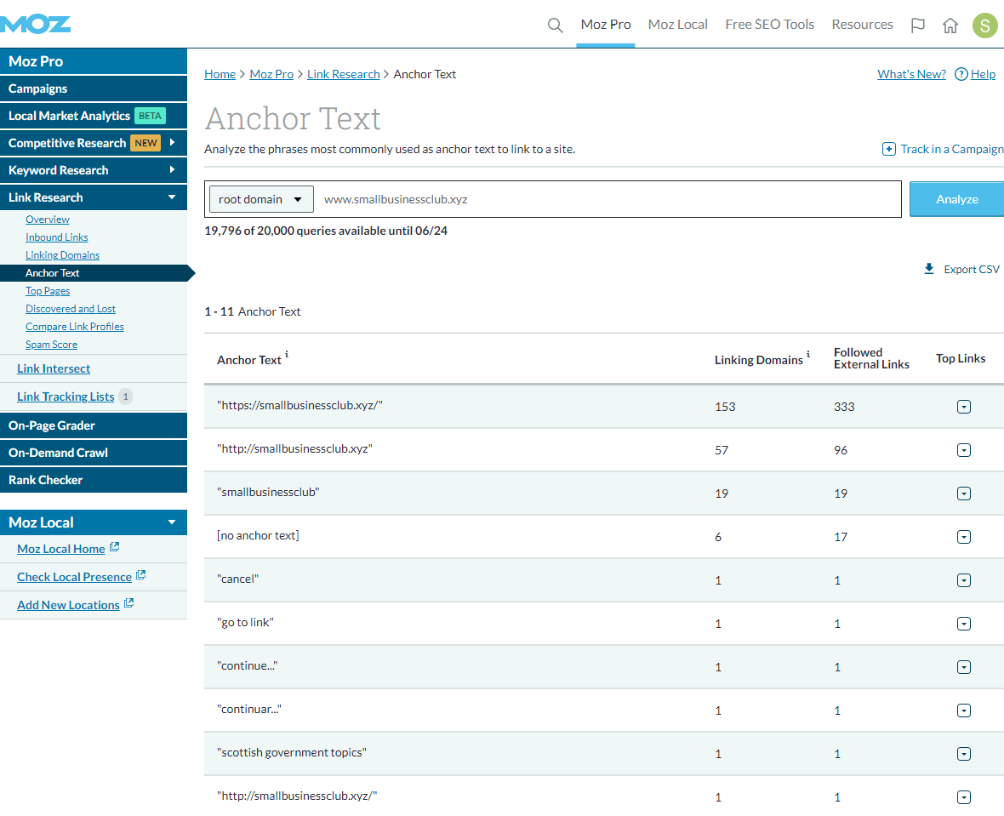This screenshot has width=1004, height=816.
Task: Click the Export CSV download icon
Action: click(x=929, y=269)
